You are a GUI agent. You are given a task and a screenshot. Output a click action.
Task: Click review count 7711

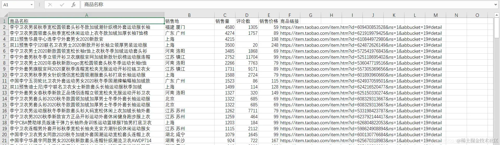pos(247,111)
